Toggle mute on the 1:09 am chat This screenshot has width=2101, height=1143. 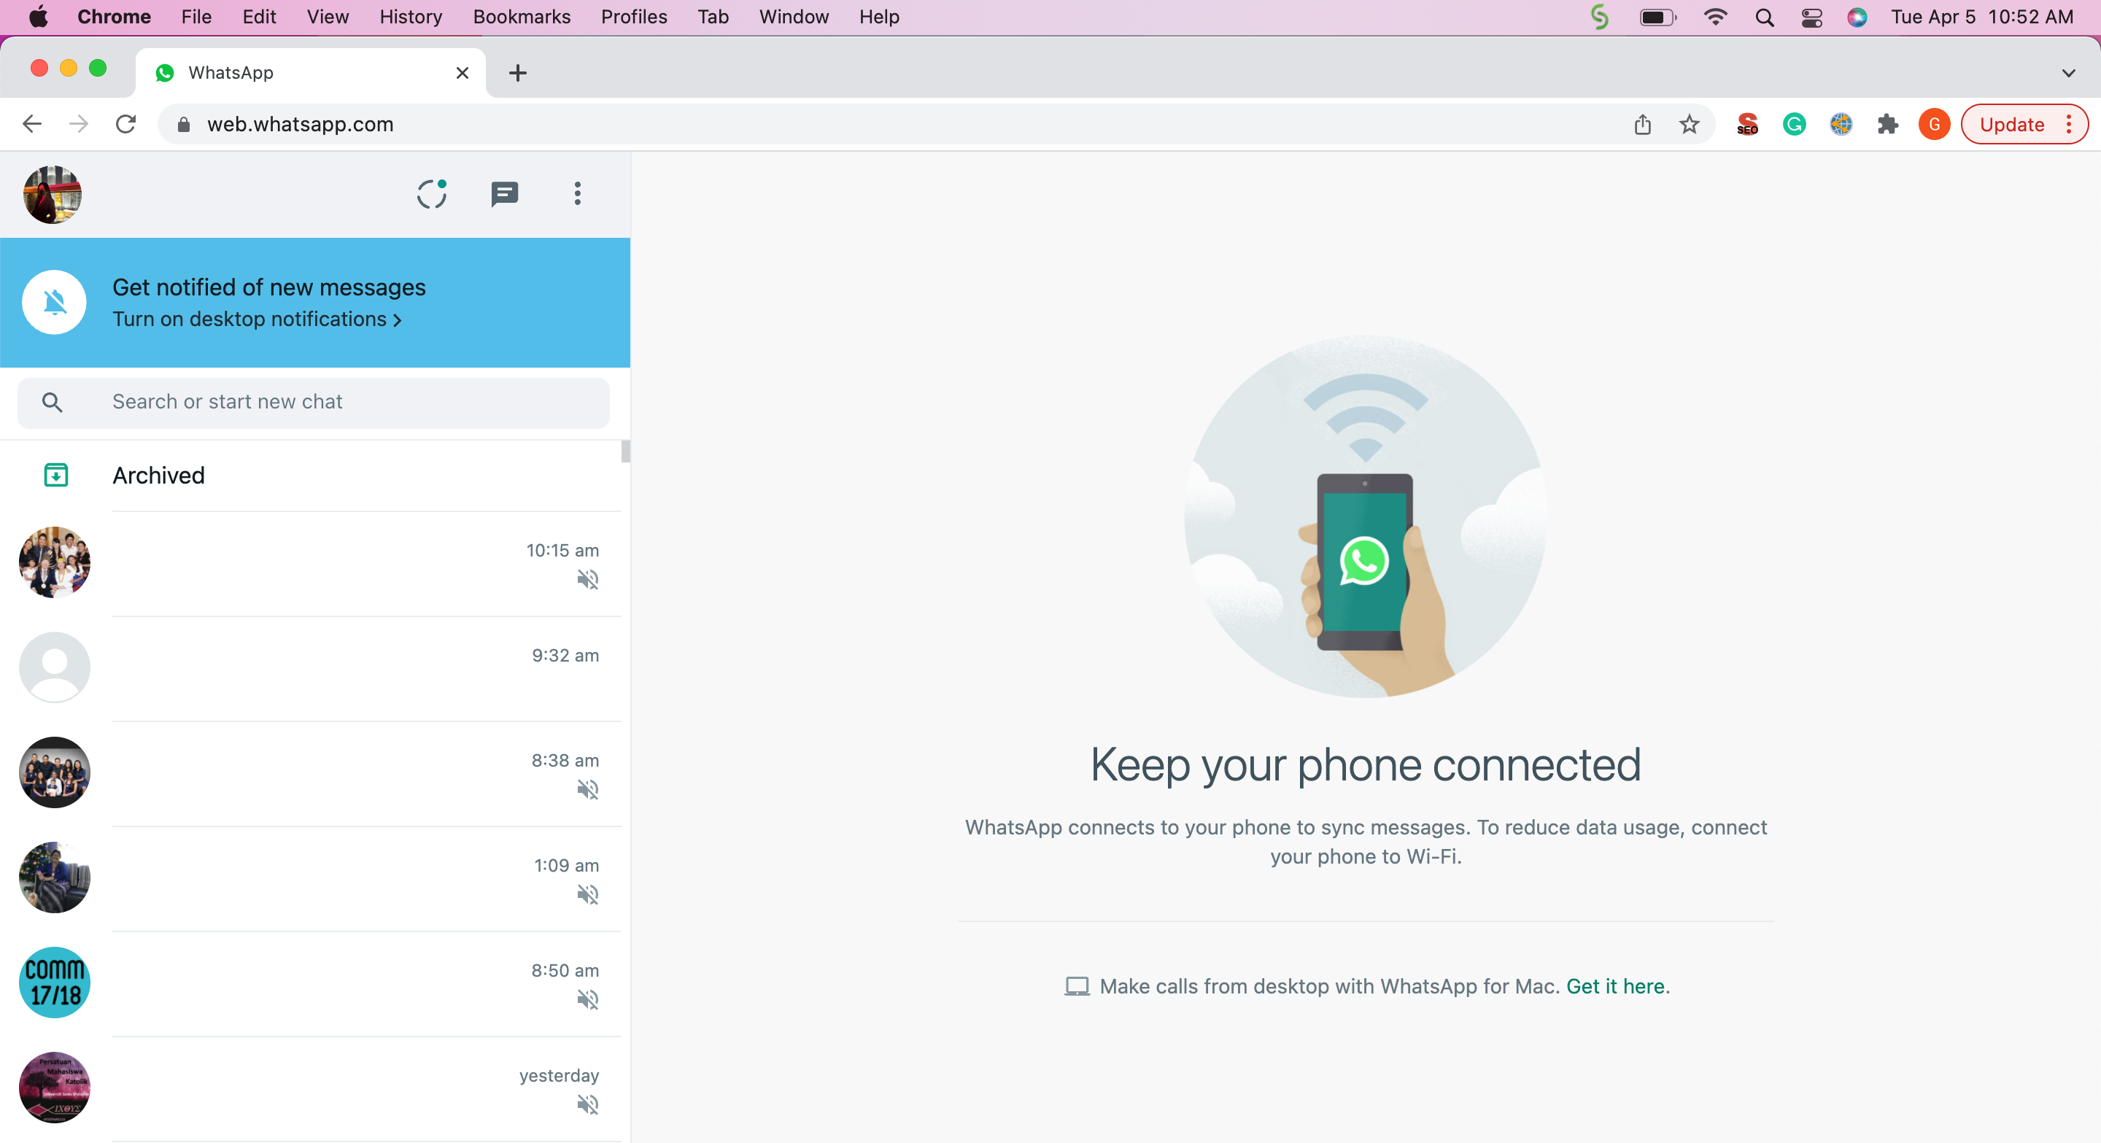click(x=587, y=894)
